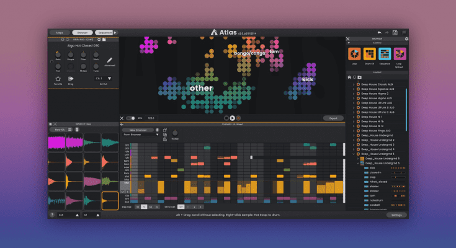The height and width of the screenshot is (248, 456).
Task: Click the New Channel button
Action: (137, 130)
